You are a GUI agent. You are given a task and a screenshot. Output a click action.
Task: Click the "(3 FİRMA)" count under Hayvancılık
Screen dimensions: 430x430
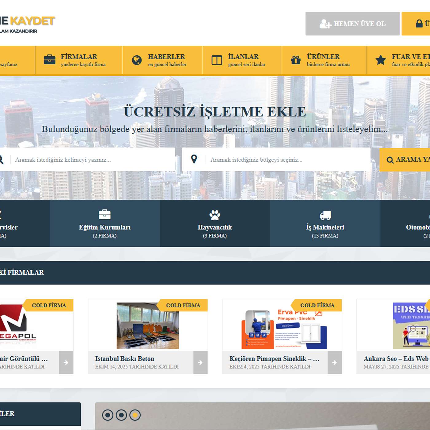pos(215,236)
